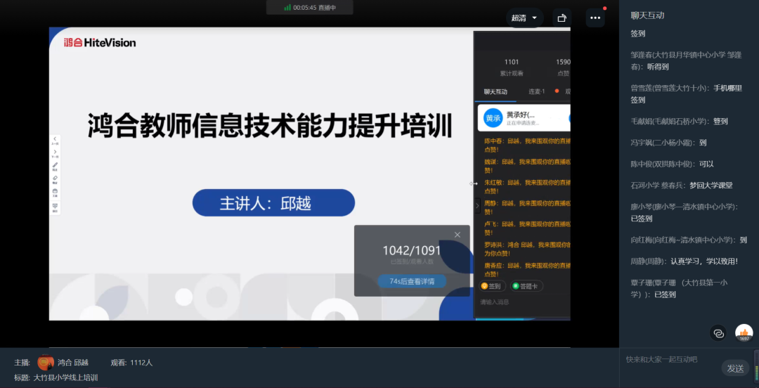Select the pen annotation tool

click(55, 166)
